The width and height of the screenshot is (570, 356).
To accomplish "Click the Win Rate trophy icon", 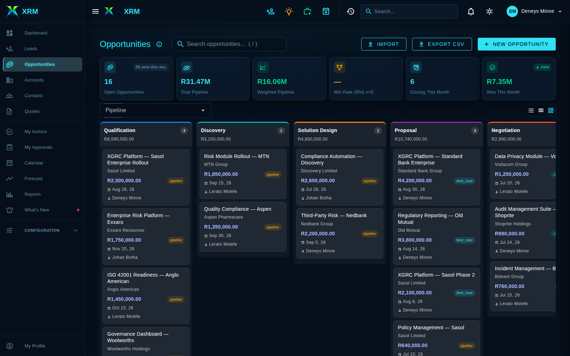I will coord(340,67).
